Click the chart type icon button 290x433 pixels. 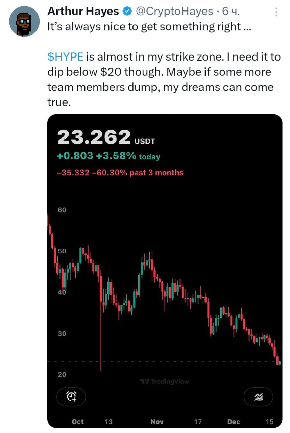[258, 396]
